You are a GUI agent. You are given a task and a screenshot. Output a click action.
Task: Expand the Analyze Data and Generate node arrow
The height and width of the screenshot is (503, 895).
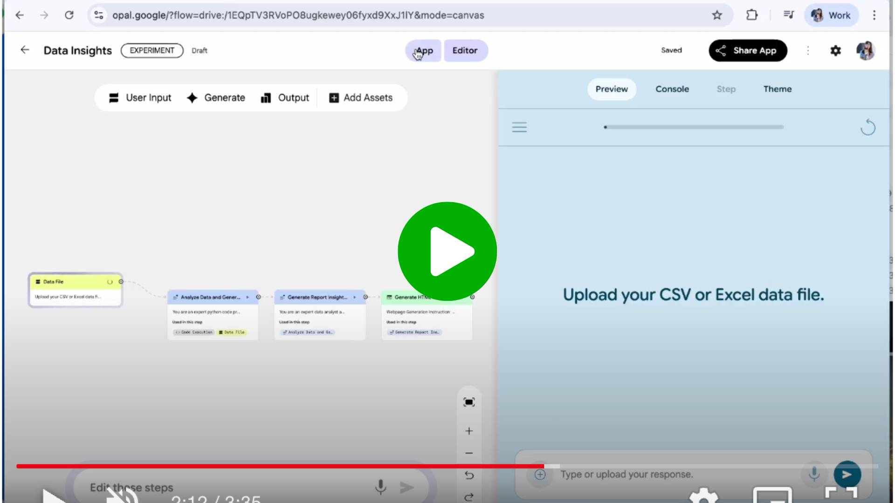(248, 297)
